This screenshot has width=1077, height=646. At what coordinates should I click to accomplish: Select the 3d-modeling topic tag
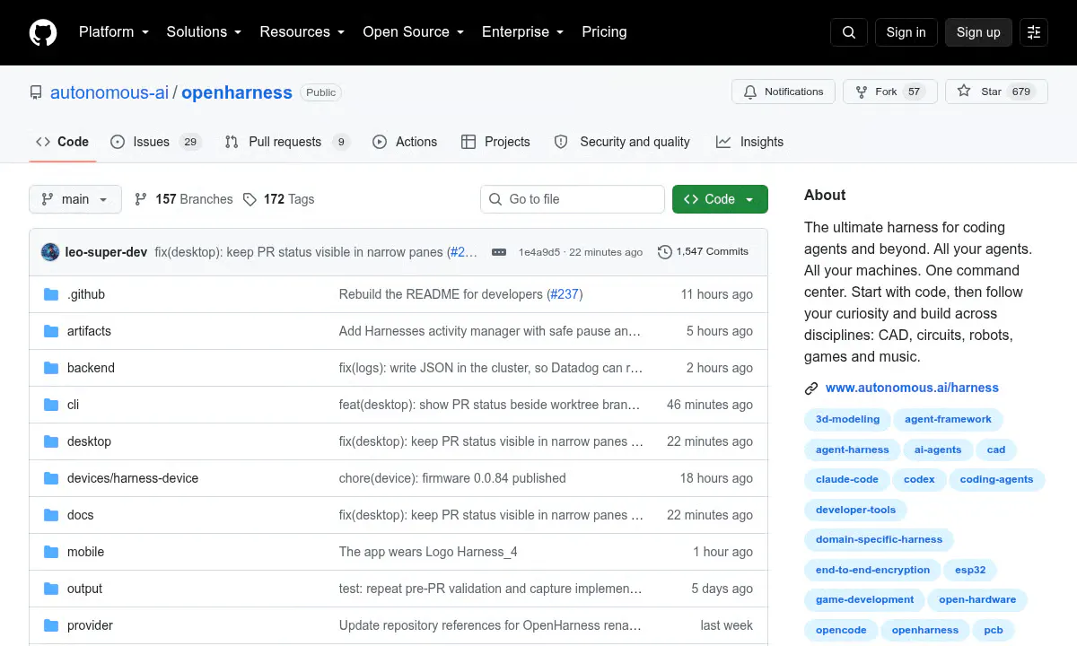[x=847, y=419]
